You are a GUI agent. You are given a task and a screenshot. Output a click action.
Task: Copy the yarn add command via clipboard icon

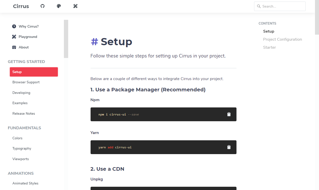tap(229, 147)
